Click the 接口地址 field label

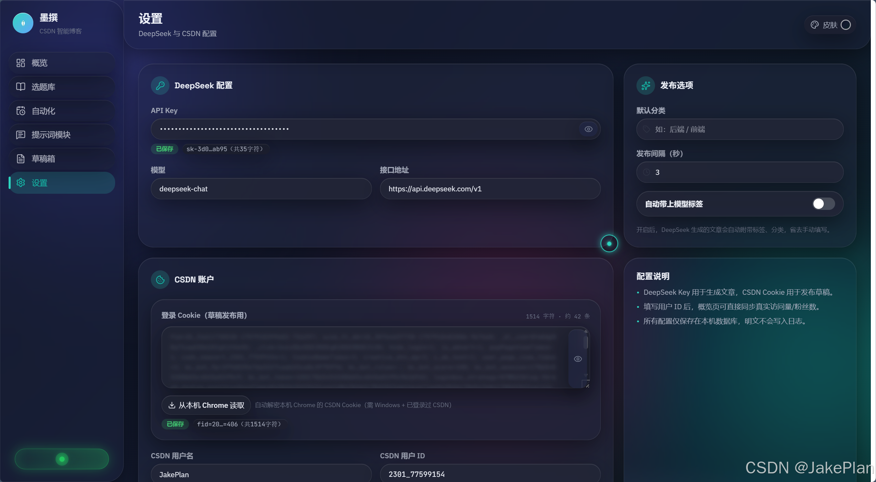pyautogui.click(x=395, y=170)
